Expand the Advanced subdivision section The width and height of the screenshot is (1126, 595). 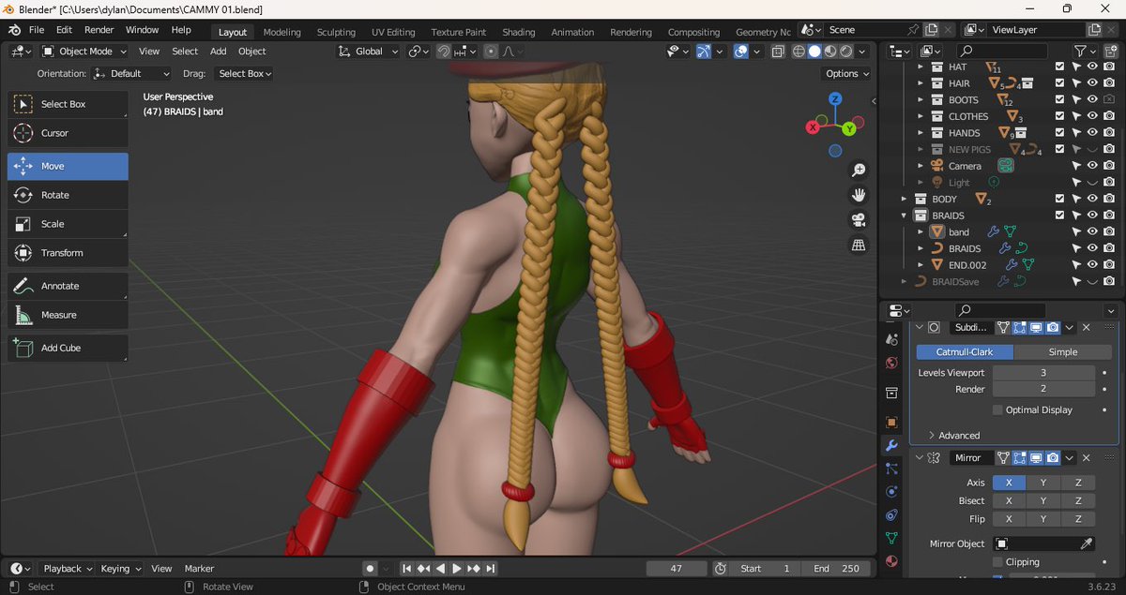click(953, 436)
